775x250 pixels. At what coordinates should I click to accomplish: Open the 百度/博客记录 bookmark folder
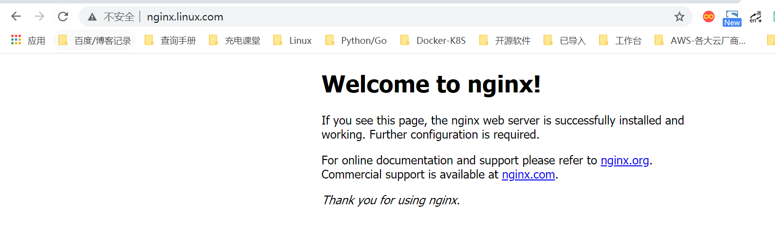[x=95, y=40]
